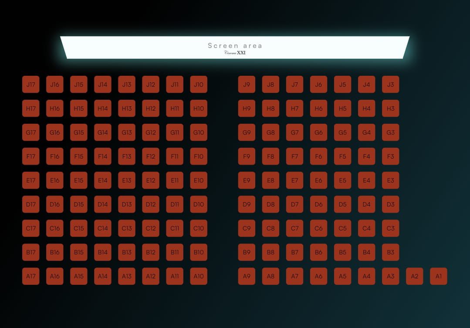Pick seat D9
Screen dimensions: 470x328
coord(247,204)
